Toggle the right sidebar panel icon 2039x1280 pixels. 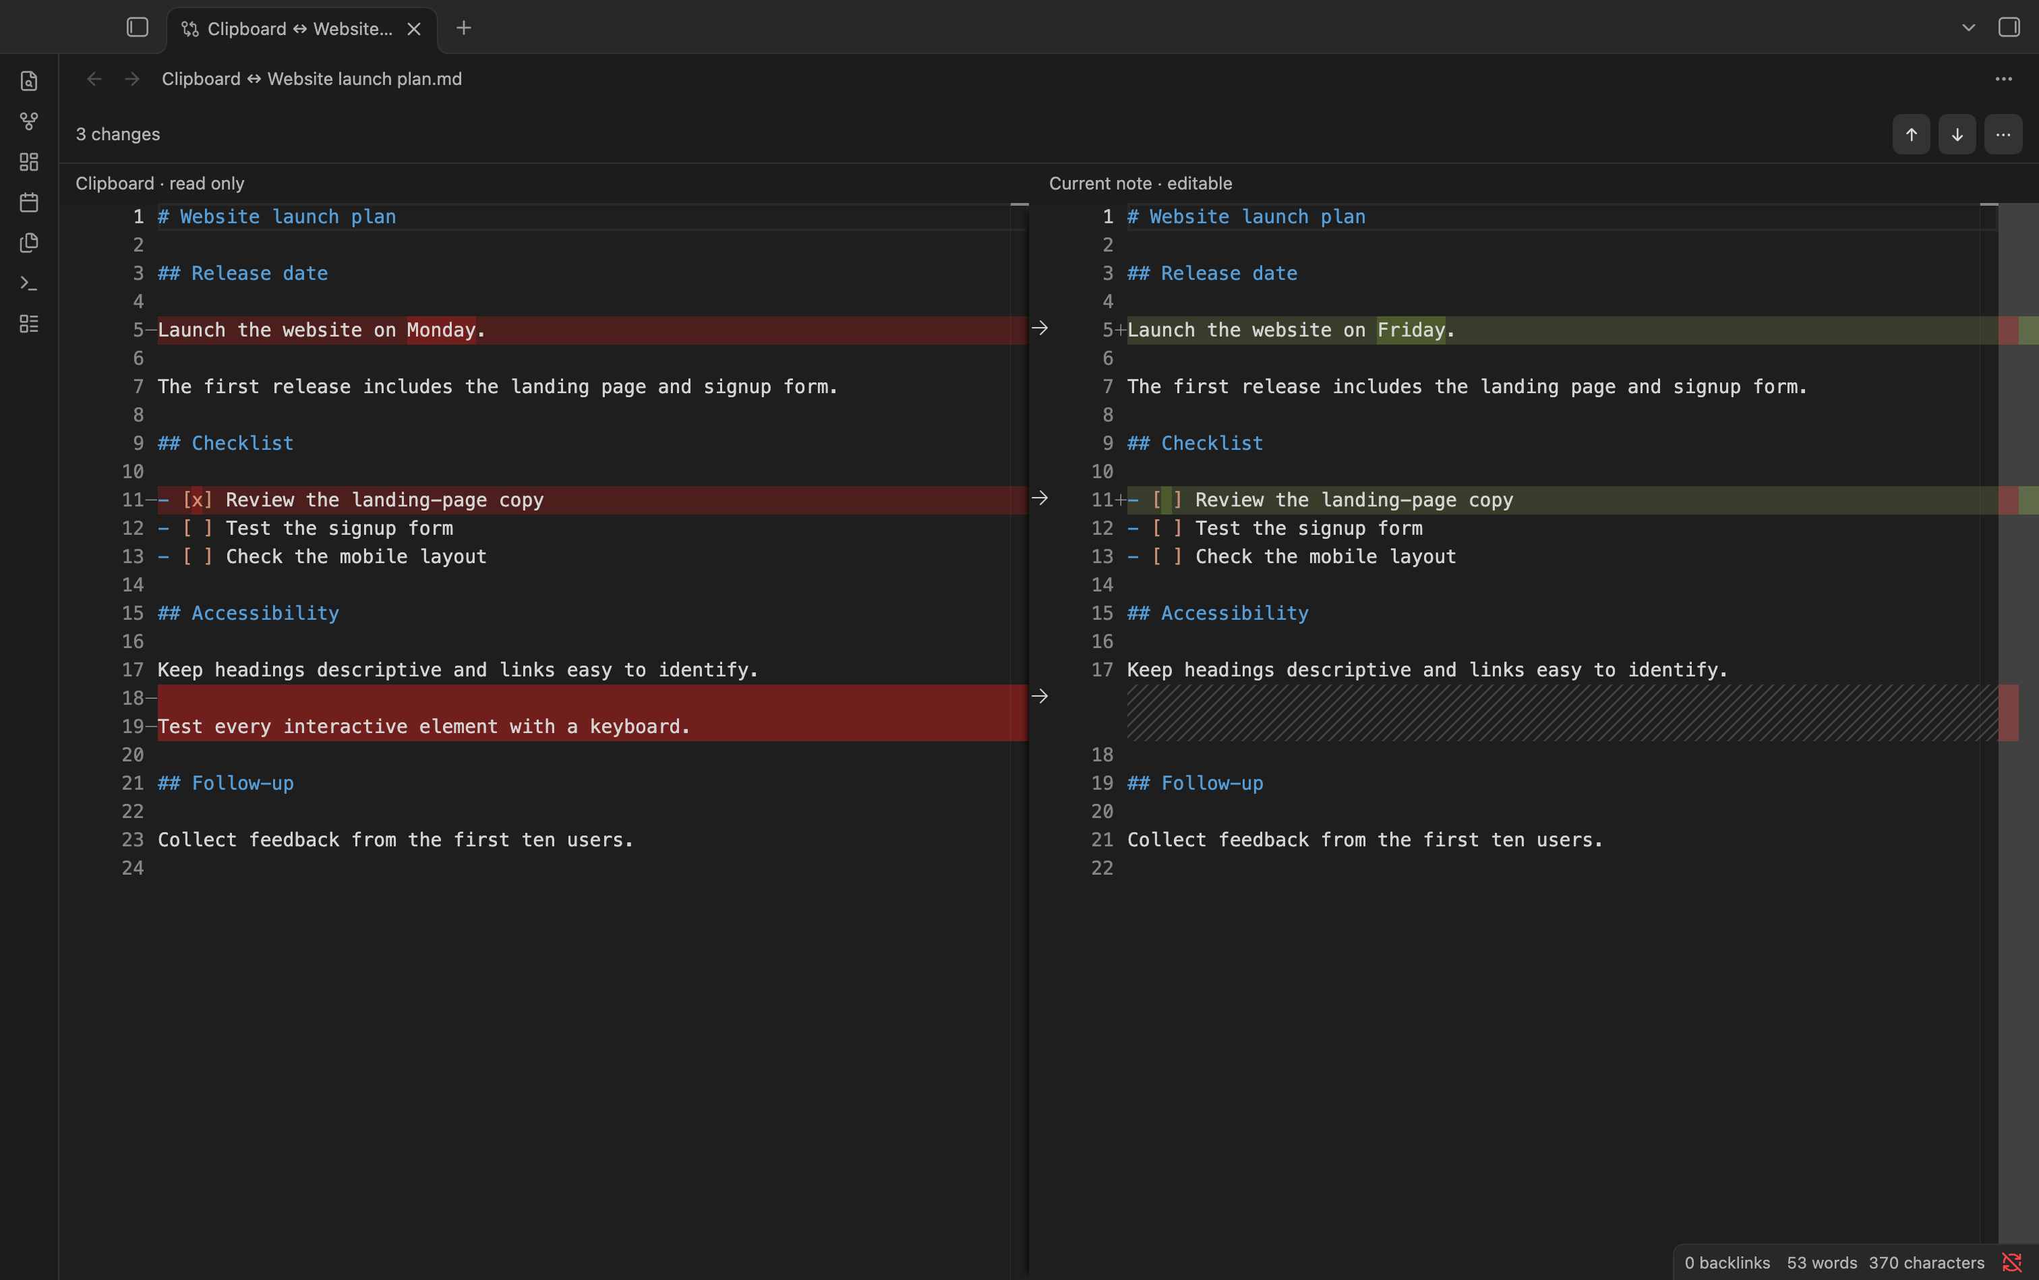pos(2009,28)
